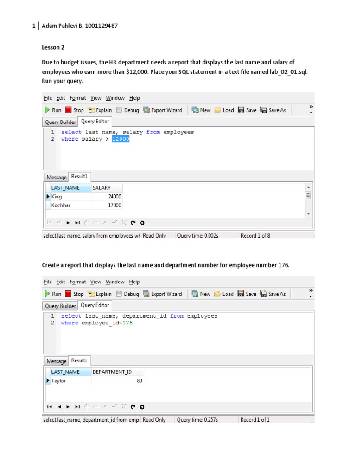This screenshot has height=475, width=356.
Task: Click the SALARY column header
Action: (x=107, y=188)
